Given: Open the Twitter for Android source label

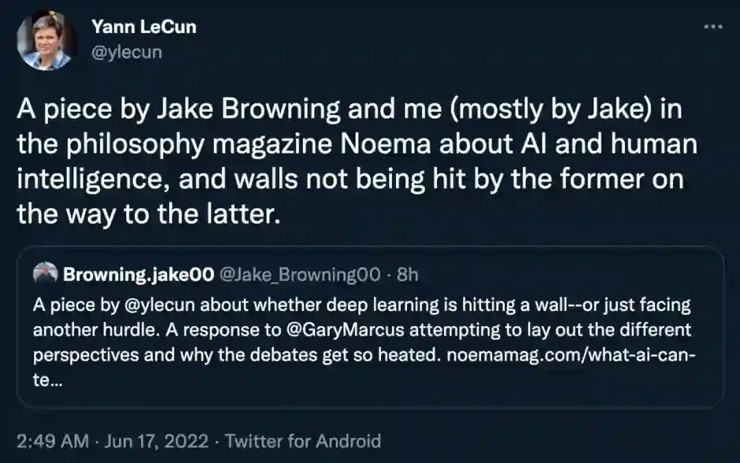Looking at the screenshot, I should pyautogui.click(x=303, y=440).
